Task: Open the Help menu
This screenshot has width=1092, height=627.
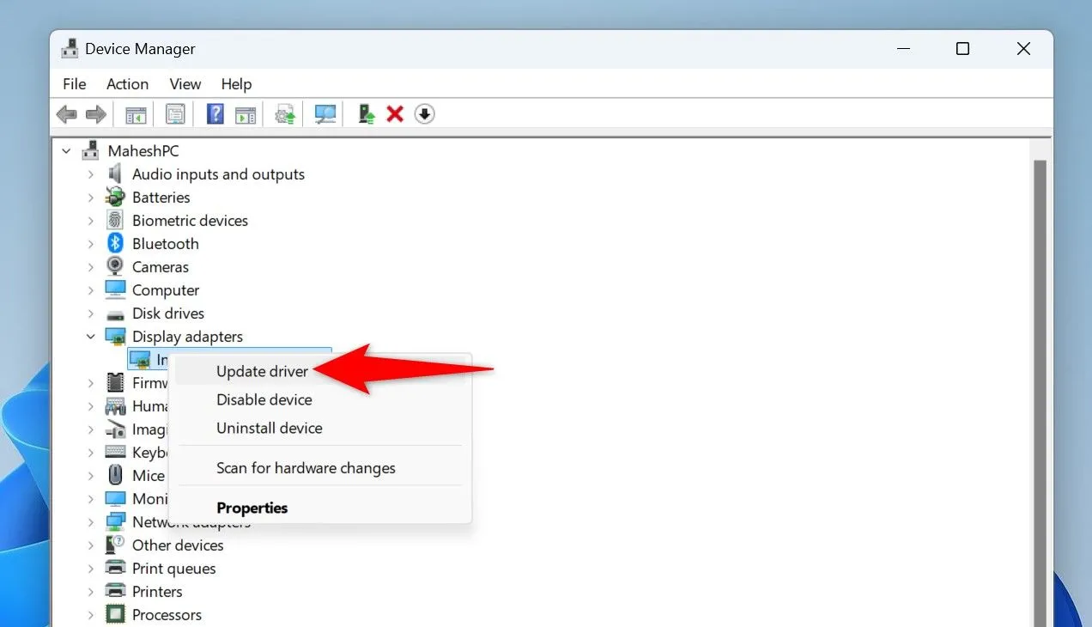Action: 236,84
